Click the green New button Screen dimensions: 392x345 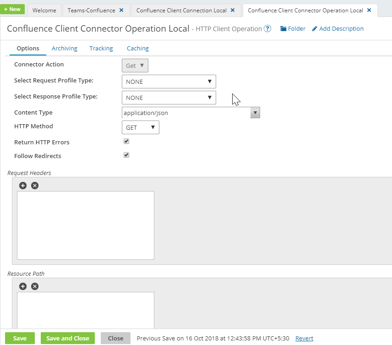12,9
